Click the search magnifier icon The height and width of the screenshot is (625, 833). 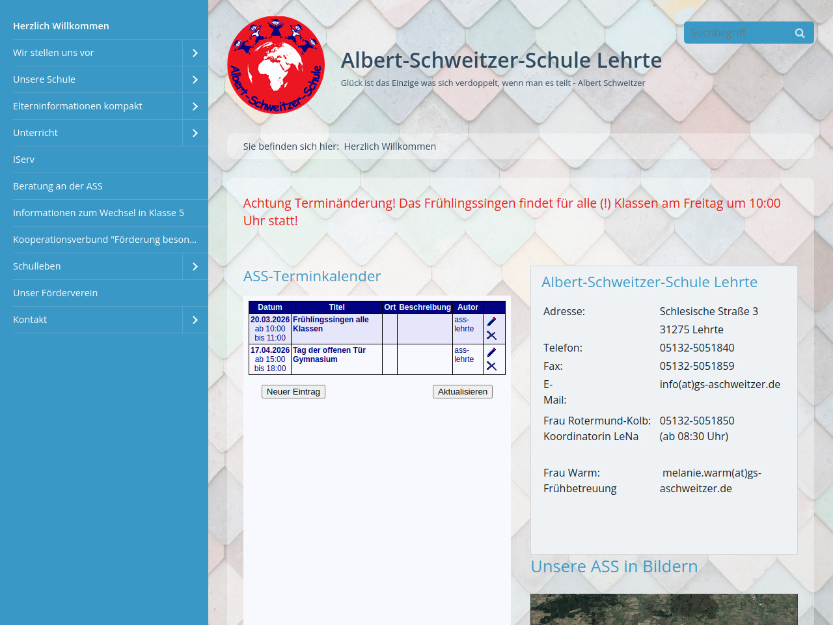800,33
